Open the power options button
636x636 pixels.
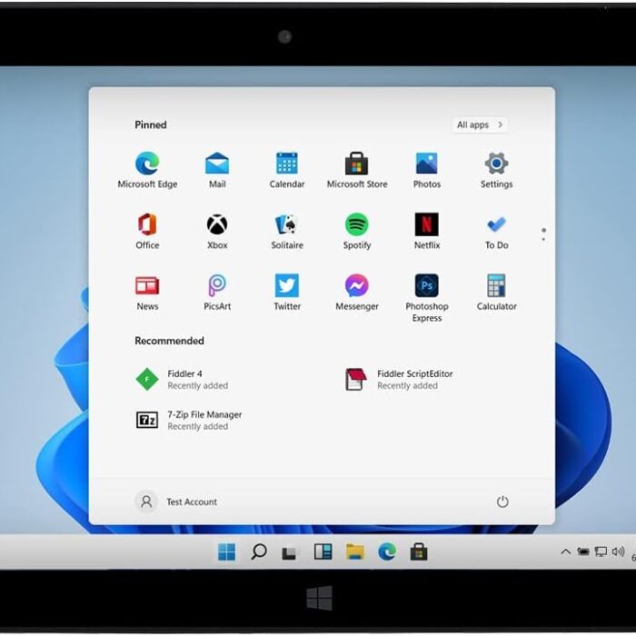[x=502, y=502]
